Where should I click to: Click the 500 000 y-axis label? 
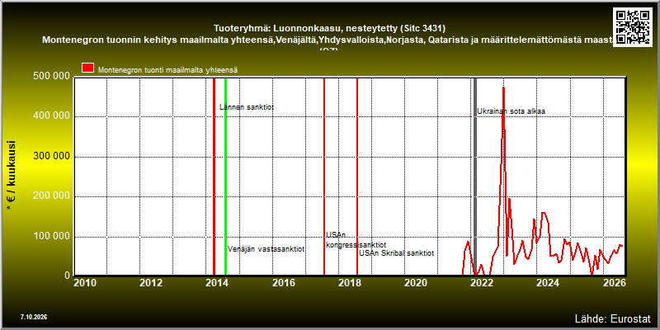click(x=51, y=76)
